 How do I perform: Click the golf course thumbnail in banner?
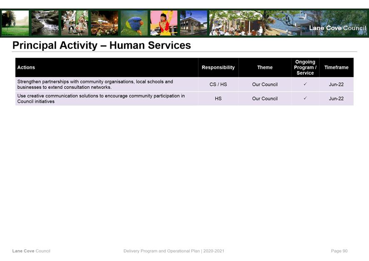[15, 23]
